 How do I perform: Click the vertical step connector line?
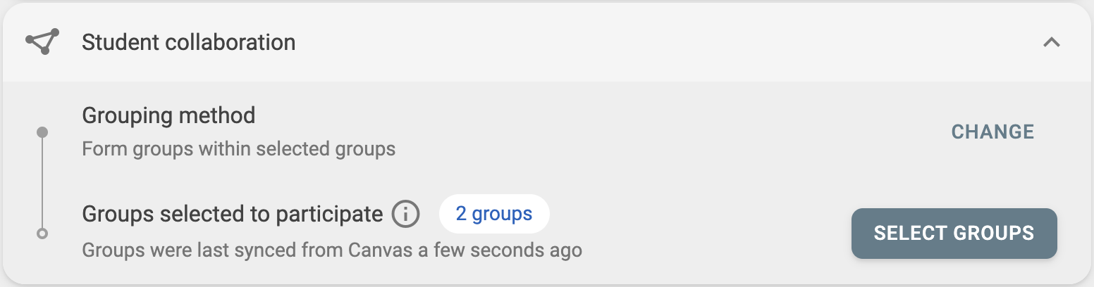42,183
